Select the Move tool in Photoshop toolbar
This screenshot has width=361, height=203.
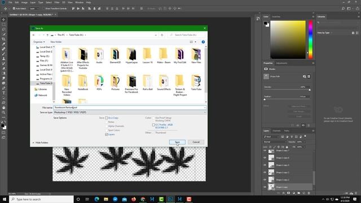click(x=3, y=20)
